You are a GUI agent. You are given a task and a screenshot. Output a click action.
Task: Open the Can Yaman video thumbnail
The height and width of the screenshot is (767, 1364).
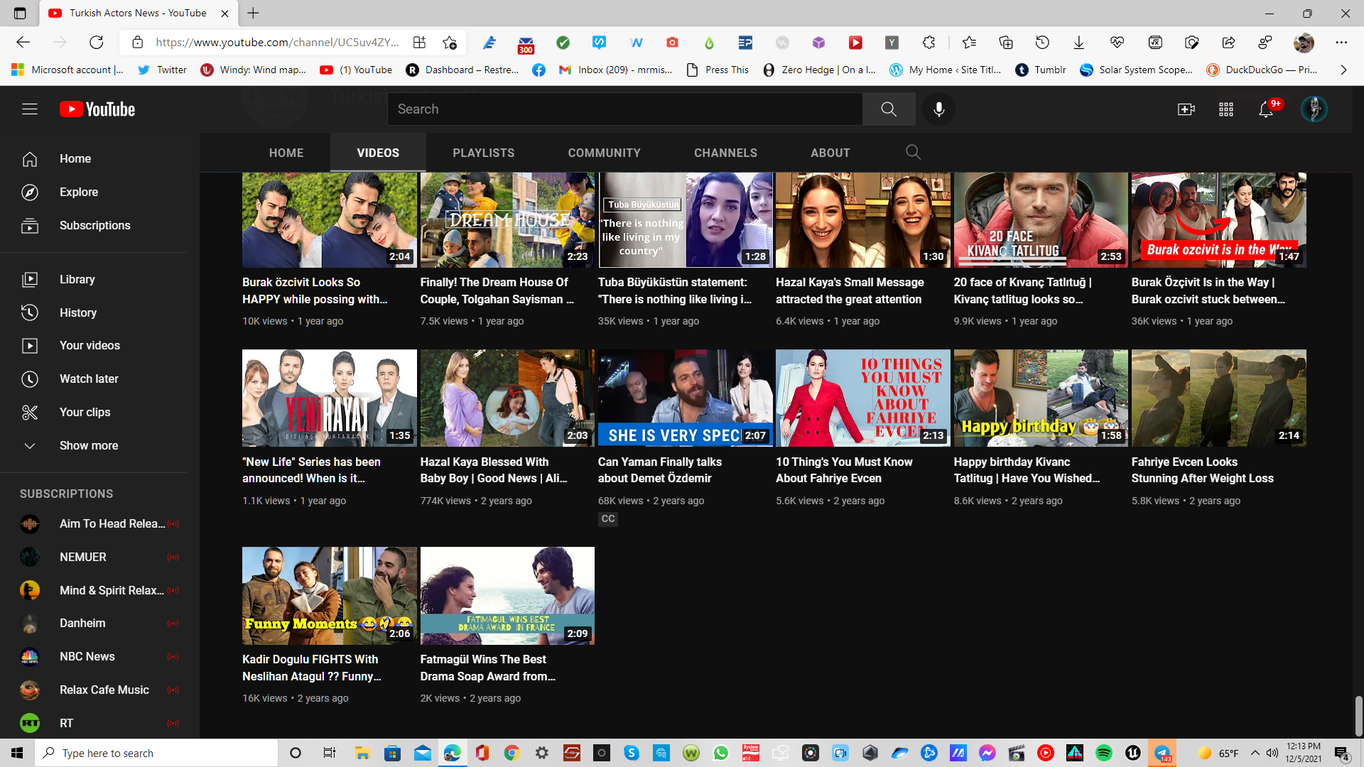tap(685, 398)
